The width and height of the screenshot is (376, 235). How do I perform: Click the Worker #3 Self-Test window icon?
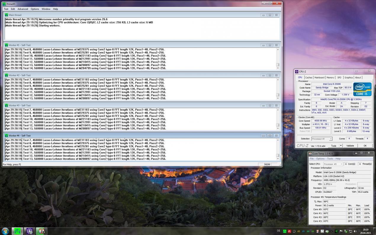6,105
